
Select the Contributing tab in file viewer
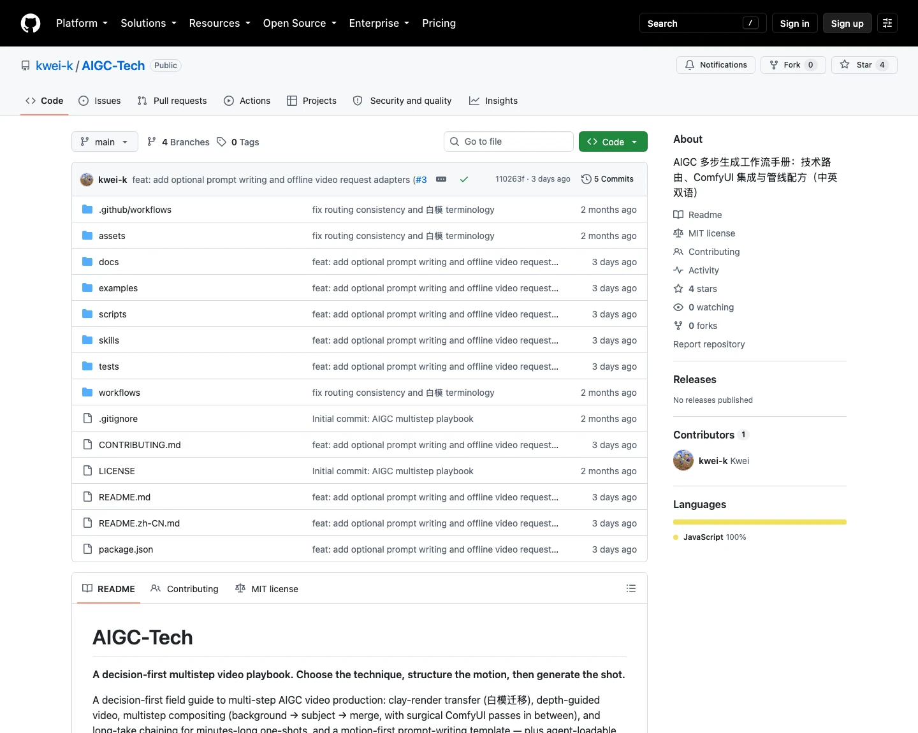tap(185, 588)
